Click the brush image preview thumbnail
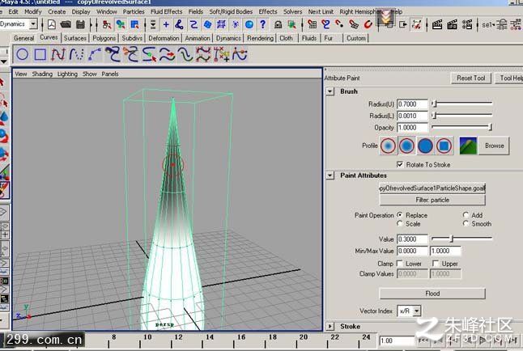The image size is (523, 351). point(468,146)
